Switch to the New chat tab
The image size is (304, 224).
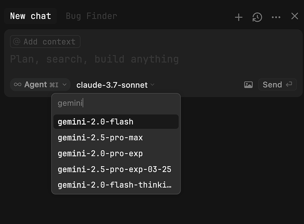(x=30, y=16)
